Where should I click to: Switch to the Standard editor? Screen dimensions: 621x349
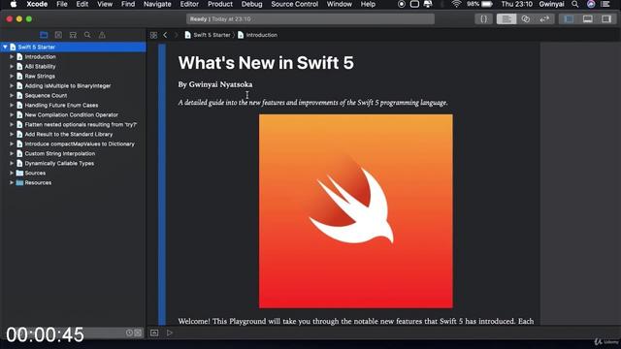tap(507, 19)
